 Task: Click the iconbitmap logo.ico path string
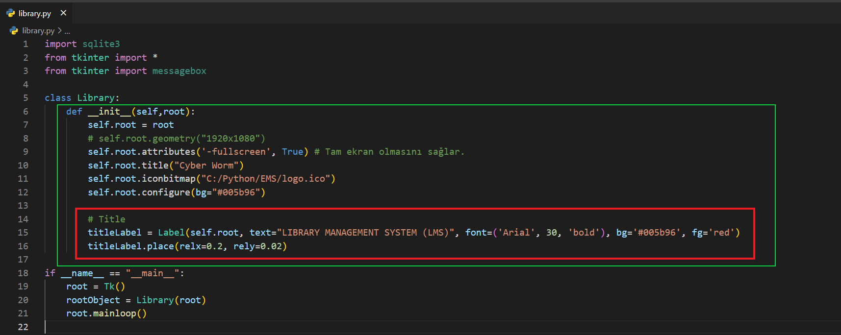tap(266, 179)
